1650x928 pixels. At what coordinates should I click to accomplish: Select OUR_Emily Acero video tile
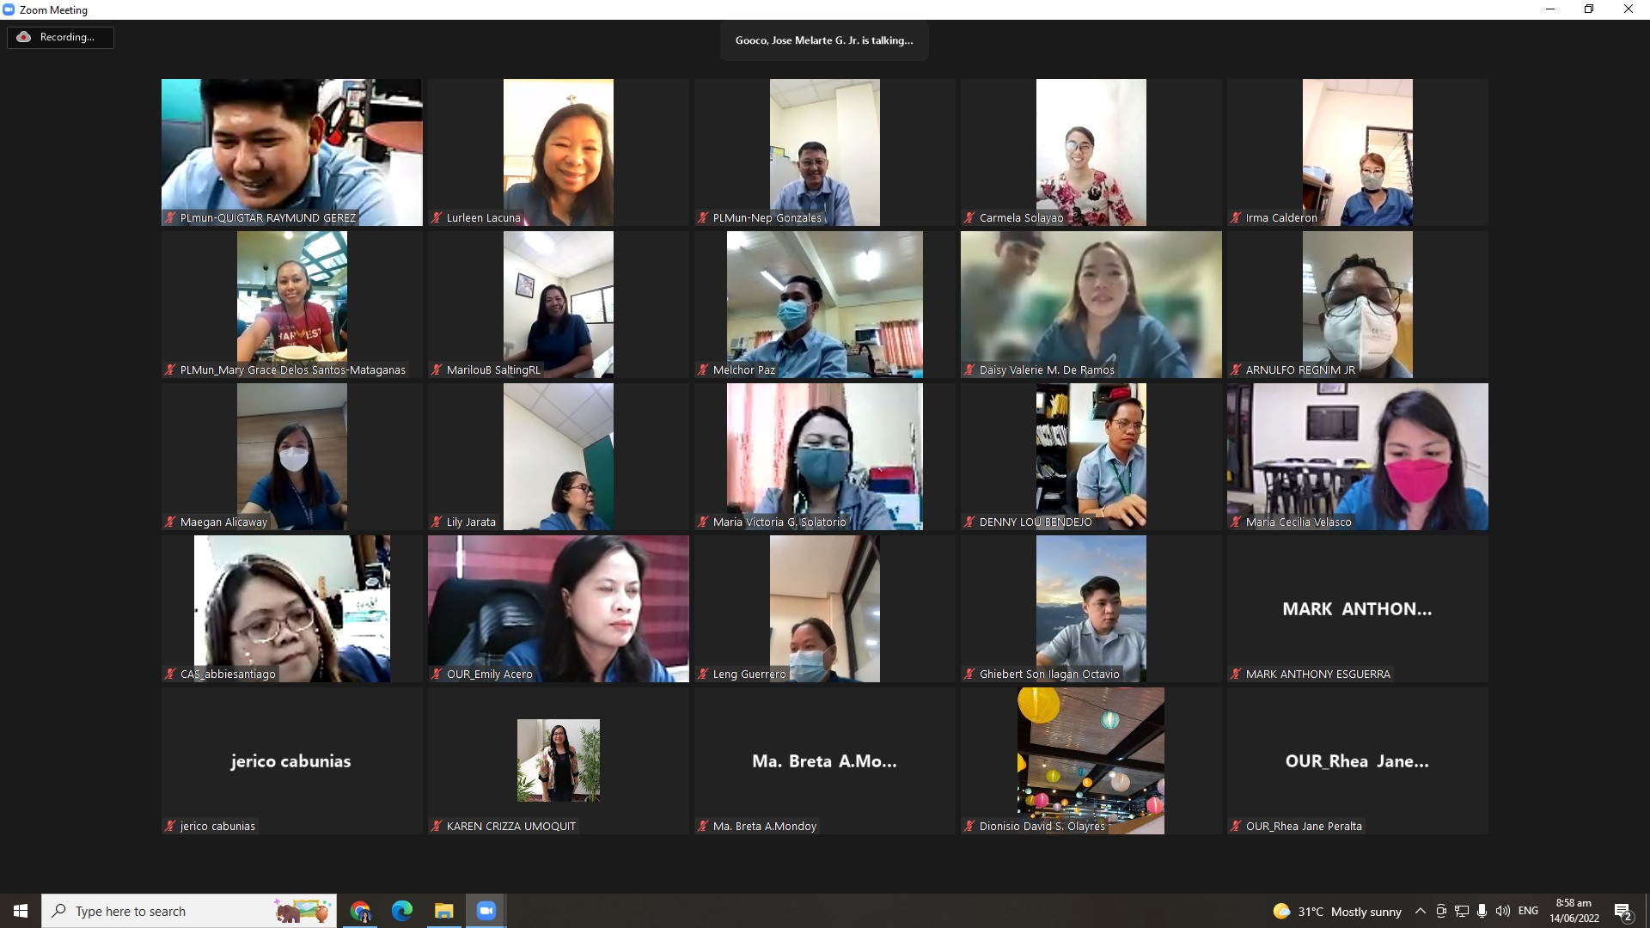[559, 608]
